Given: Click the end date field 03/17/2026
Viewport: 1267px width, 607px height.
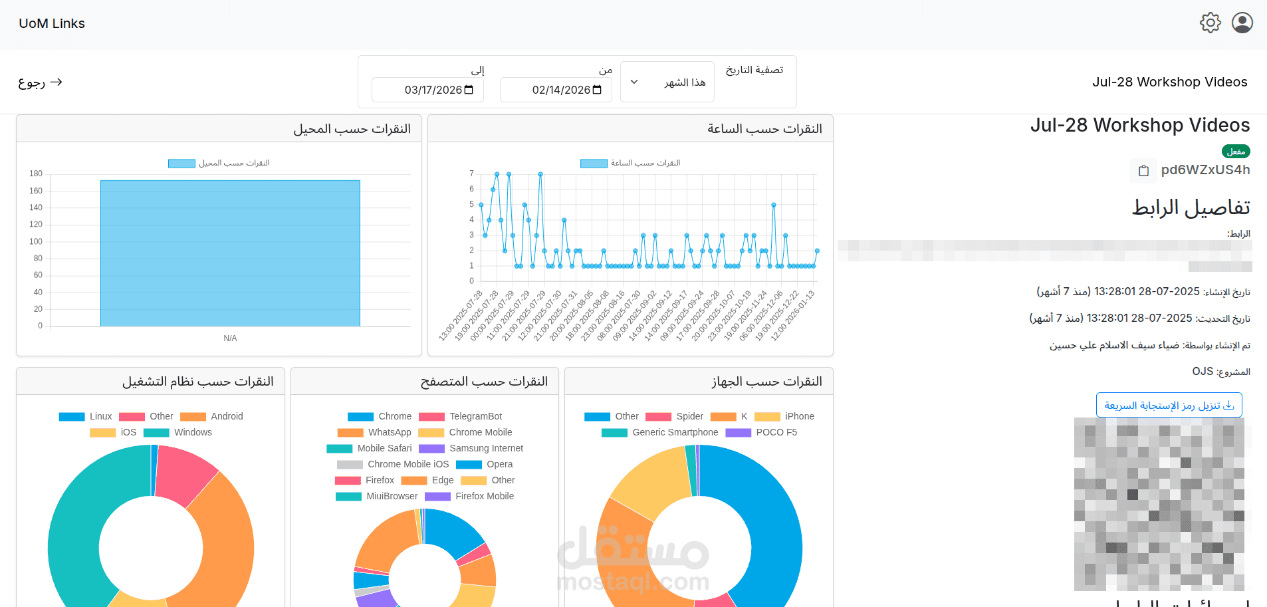Looking at the screenshot, I should click(427, 90).
